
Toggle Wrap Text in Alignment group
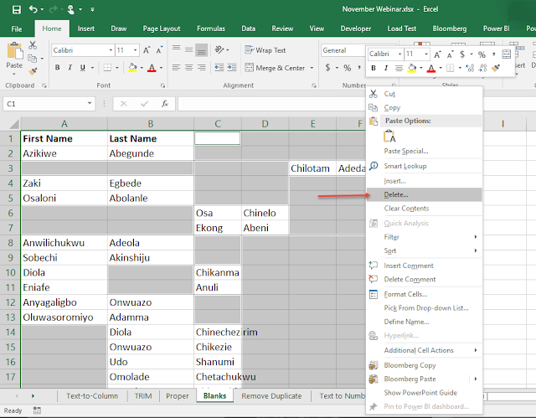(x=265, y=50)
